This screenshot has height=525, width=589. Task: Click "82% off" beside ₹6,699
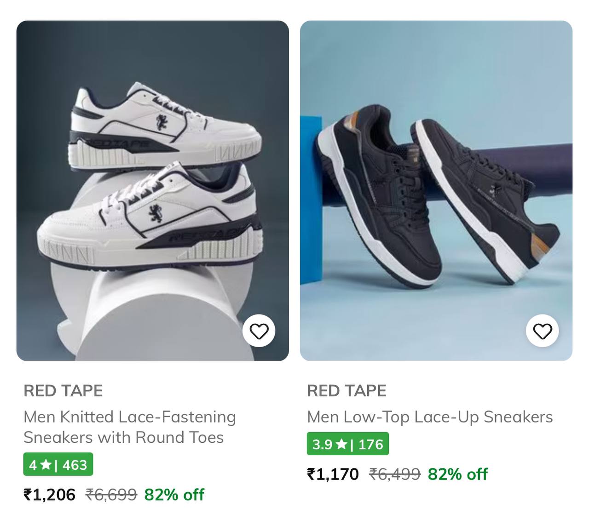point(174,495)
